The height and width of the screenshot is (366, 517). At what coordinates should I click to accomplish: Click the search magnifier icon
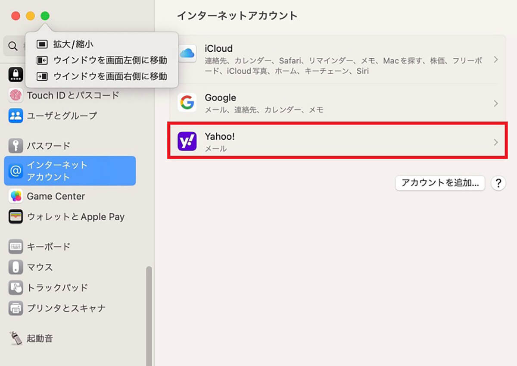[13, 46]
